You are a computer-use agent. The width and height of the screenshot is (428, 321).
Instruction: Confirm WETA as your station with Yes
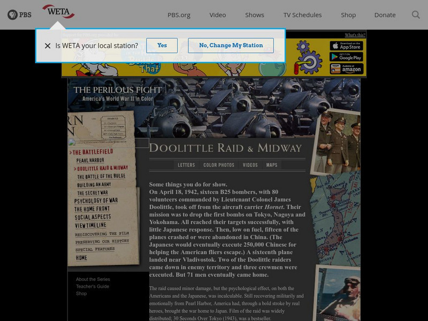(x=162, y=45)
